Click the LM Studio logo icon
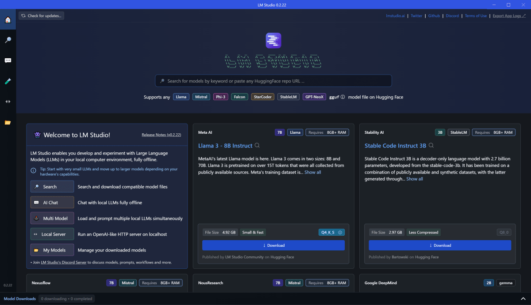The image size is (531, 305). coord(273,41)
